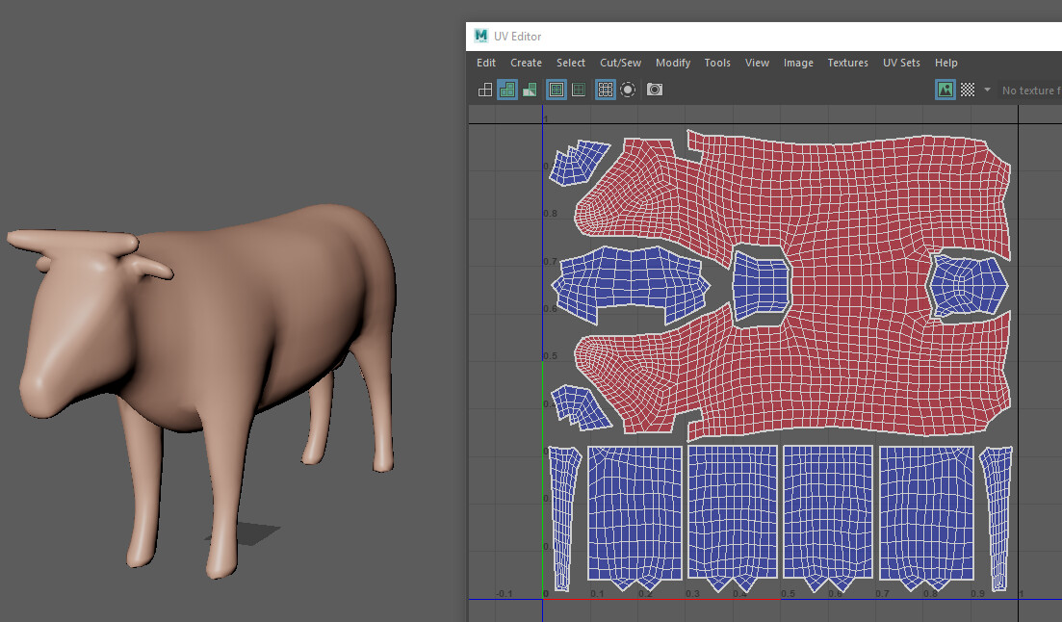1062x622 pixels.
Task: Open the Cut/Sew menu
Action: click(620, 63)
